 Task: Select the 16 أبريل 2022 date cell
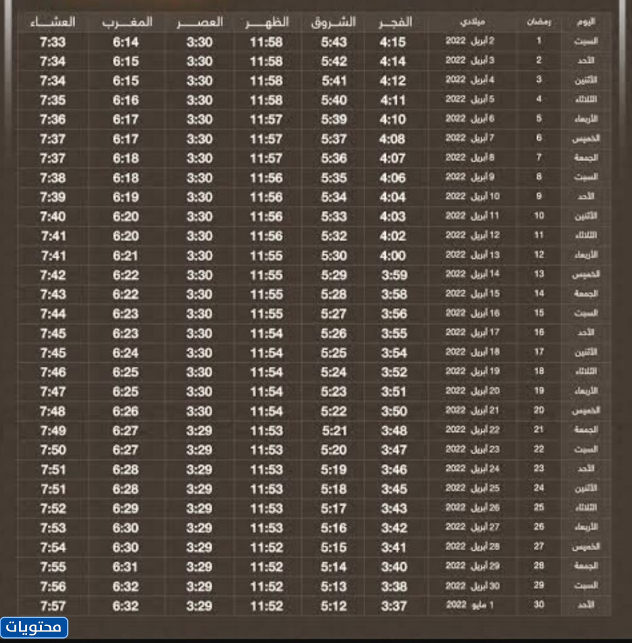click(472, 313)
